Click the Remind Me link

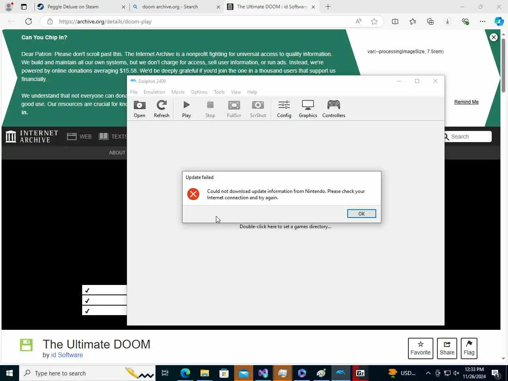tap(466, 102)
